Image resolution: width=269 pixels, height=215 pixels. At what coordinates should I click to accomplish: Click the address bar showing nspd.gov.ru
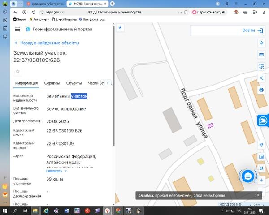point(110,12)
